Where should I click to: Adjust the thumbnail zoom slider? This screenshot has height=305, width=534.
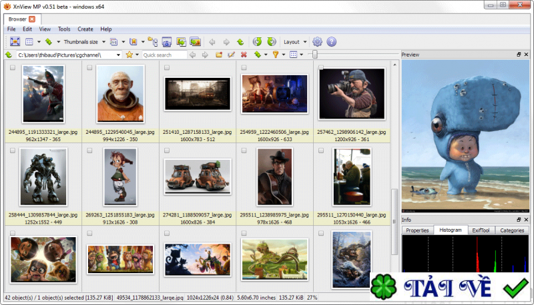pos(315,55)
